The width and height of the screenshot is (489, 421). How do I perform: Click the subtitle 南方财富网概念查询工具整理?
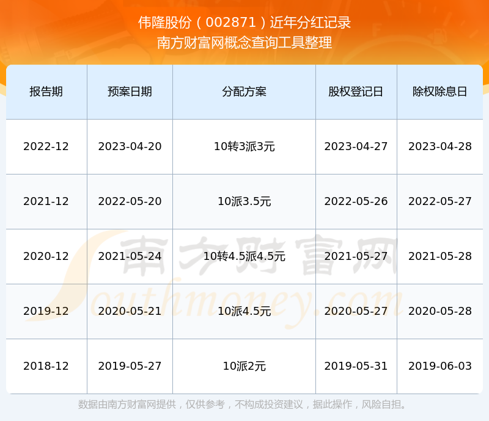click(x=244, y=43)
